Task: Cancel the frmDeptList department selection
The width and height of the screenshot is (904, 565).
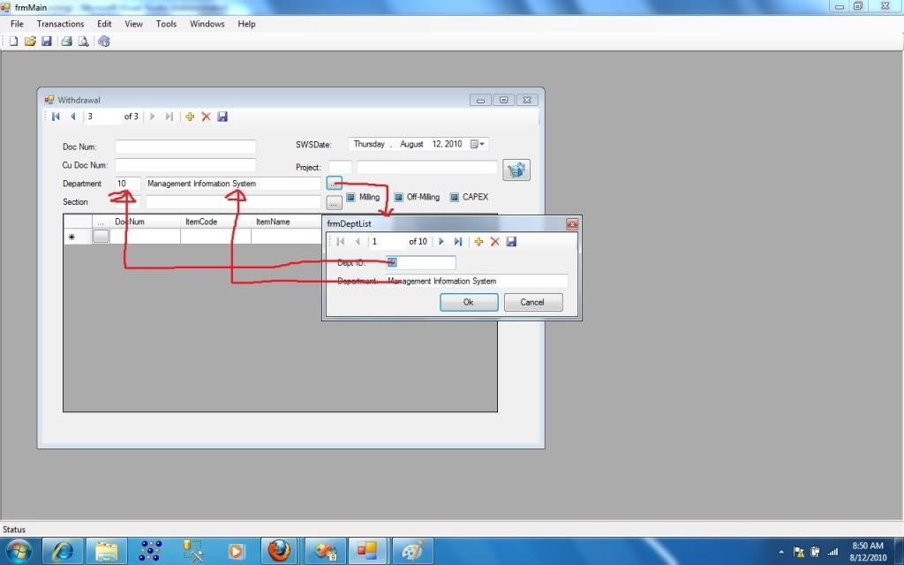Action: pos(533,302)
